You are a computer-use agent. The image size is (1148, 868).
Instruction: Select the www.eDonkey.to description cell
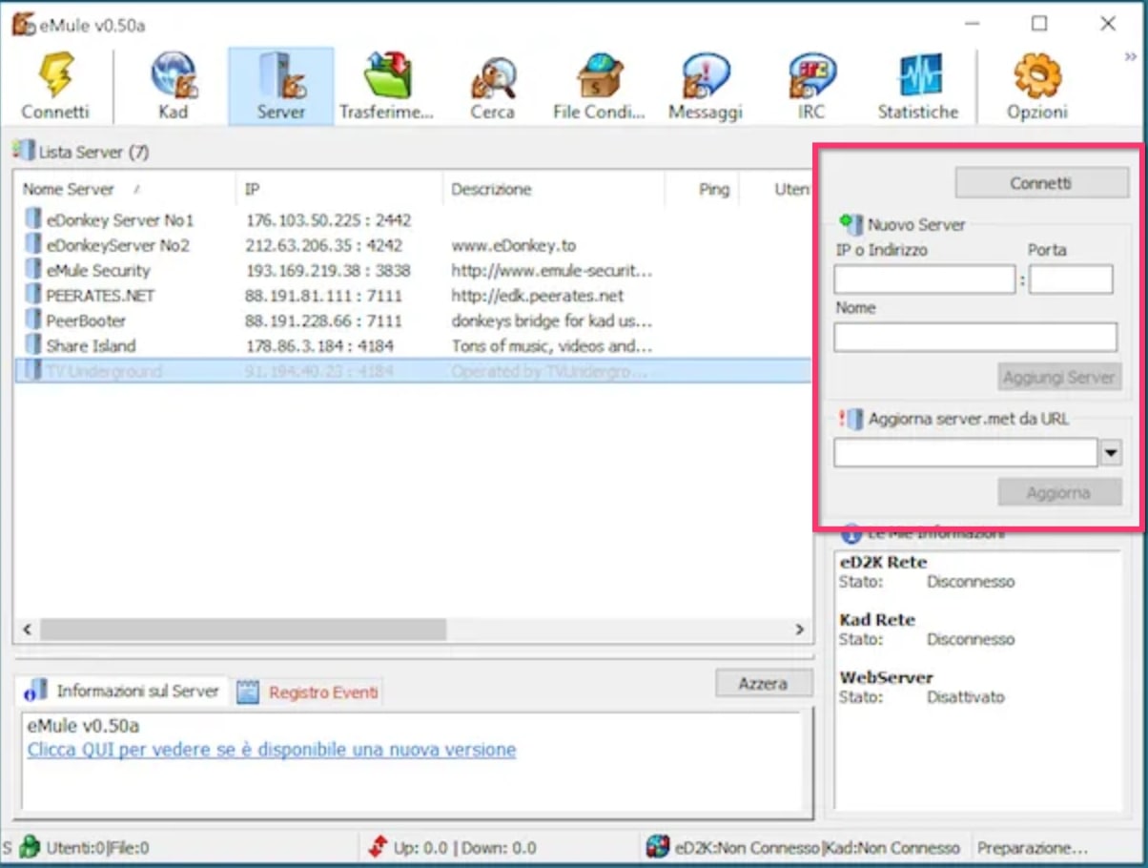(514, 245)
